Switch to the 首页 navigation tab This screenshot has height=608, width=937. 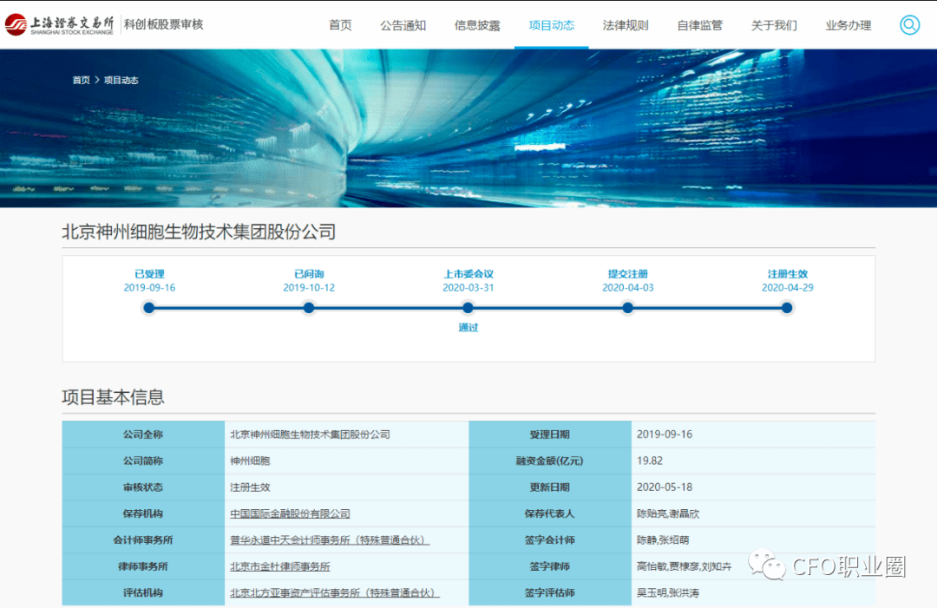pyautogui.click(x=340, y=25)
